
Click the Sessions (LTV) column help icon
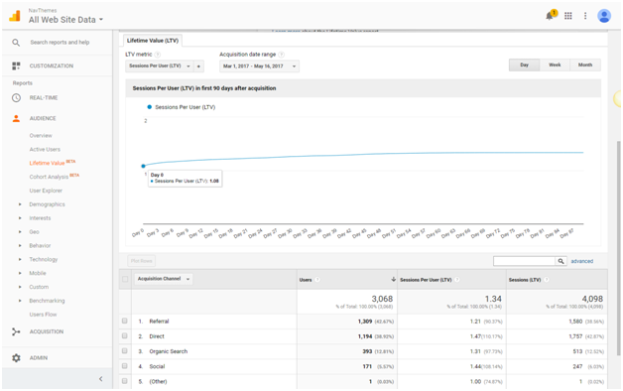coord(547,280)
